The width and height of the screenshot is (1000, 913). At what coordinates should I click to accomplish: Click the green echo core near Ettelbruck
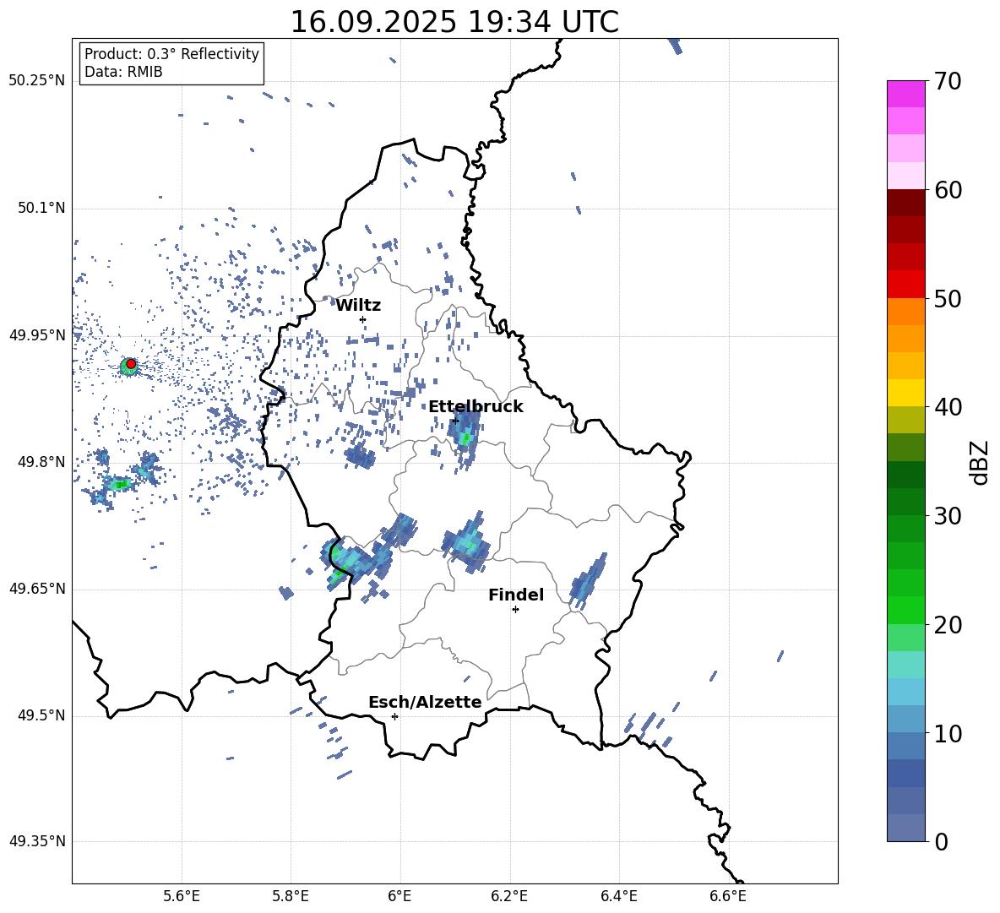coord(465,438)
